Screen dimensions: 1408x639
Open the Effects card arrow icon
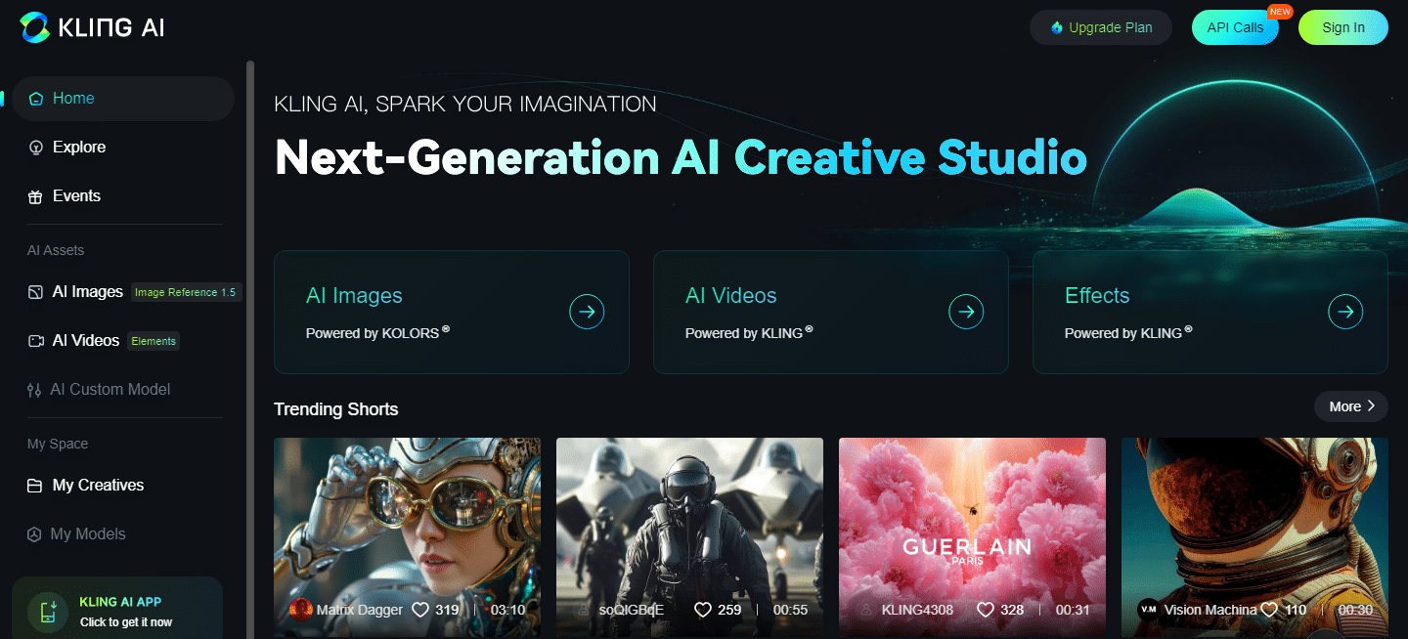click(x=1345, y=312)
